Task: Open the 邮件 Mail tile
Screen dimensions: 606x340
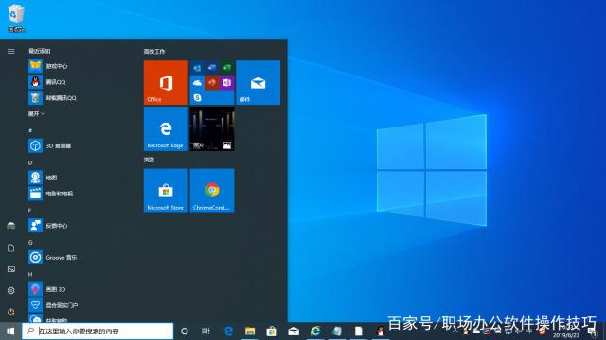Action: coord(258,82)
